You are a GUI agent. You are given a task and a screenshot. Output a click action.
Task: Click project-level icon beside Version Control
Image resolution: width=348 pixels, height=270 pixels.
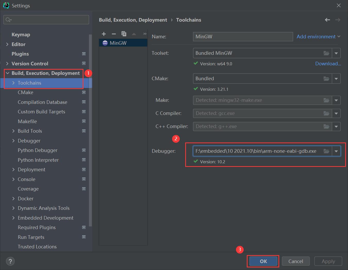coord(84,64)
